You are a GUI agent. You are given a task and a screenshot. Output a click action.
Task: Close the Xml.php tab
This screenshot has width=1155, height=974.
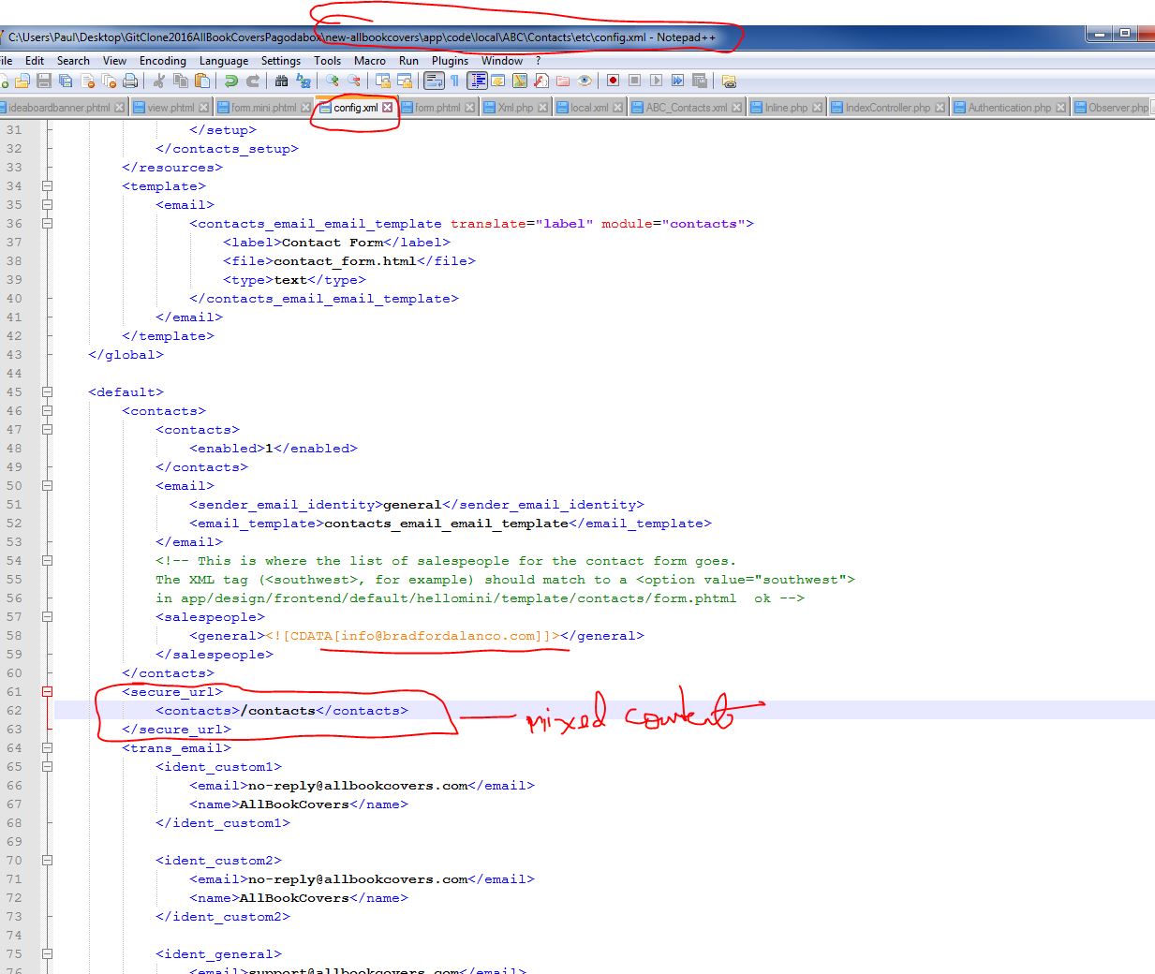[542, 108]
